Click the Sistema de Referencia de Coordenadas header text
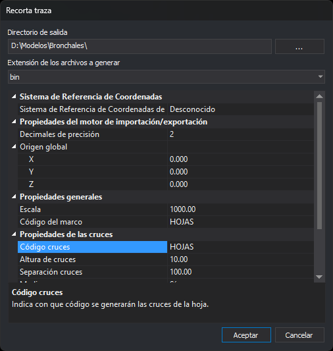 tap(91, 97)
